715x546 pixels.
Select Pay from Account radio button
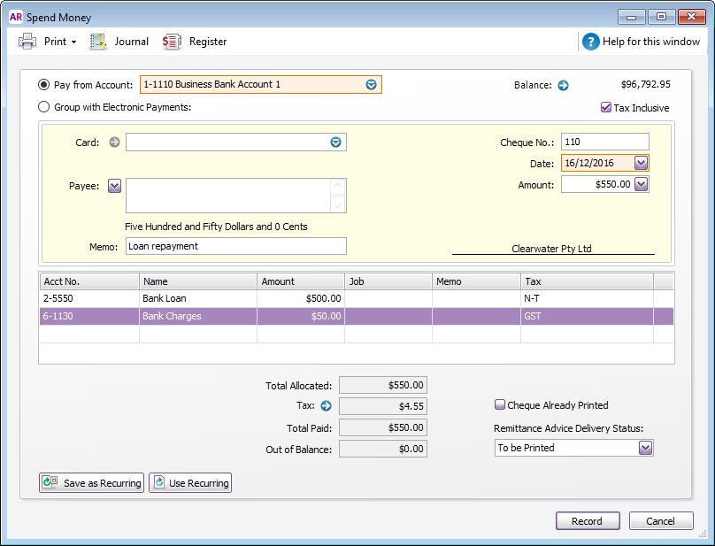[44, 85]
